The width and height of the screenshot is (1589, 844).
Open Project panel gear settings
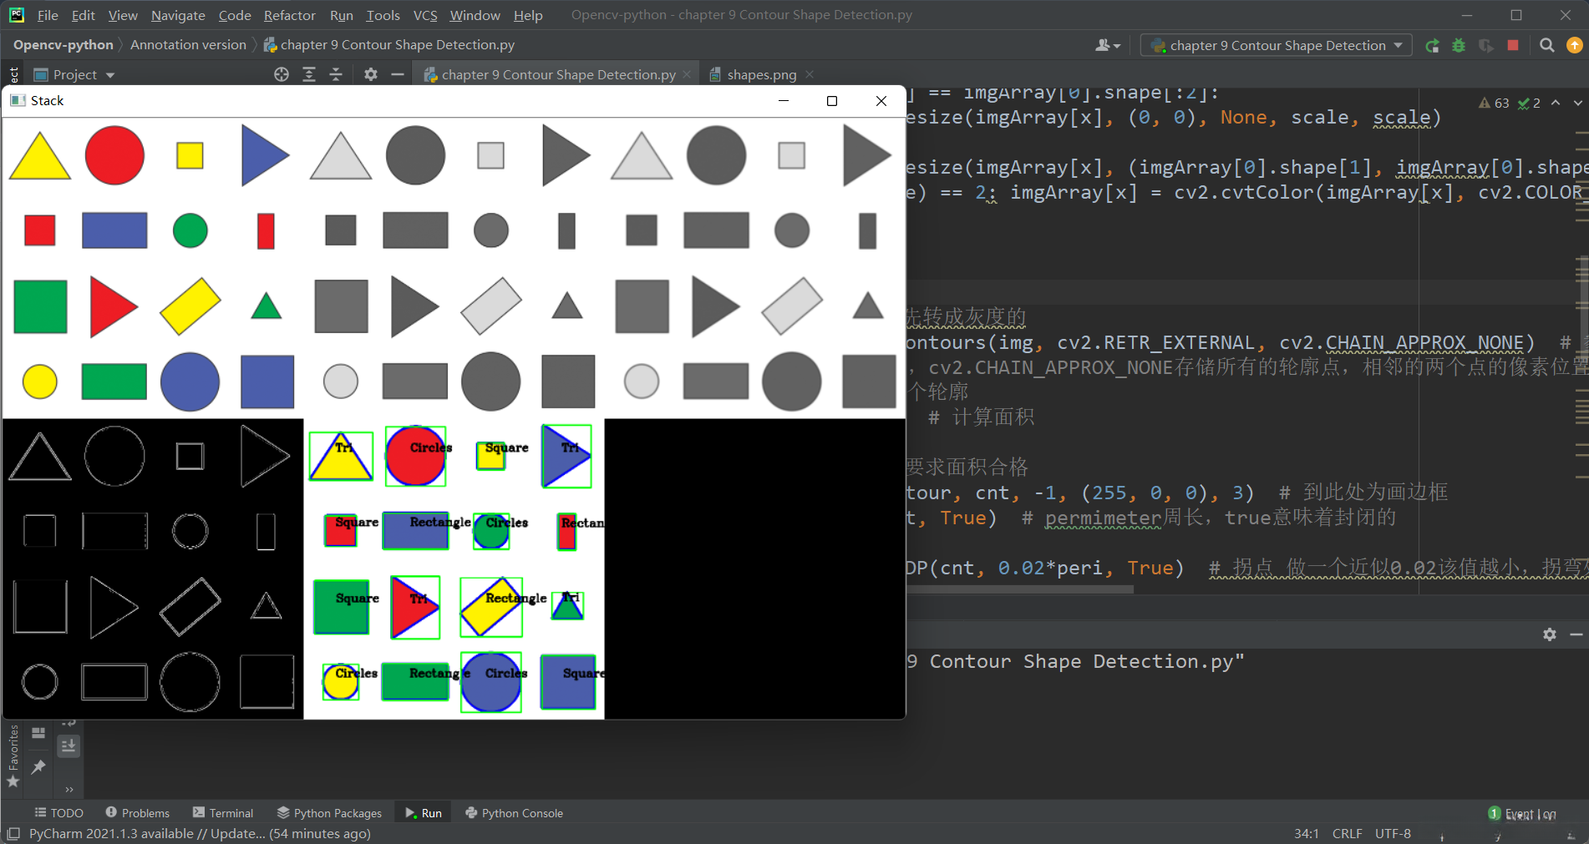pos(371,74)
